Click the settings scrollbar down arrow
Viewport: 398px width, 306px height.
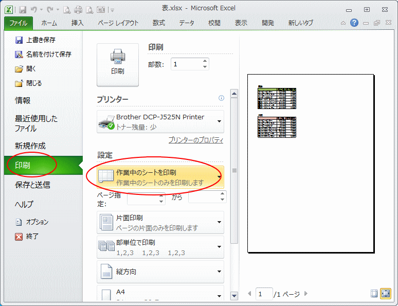234,296
